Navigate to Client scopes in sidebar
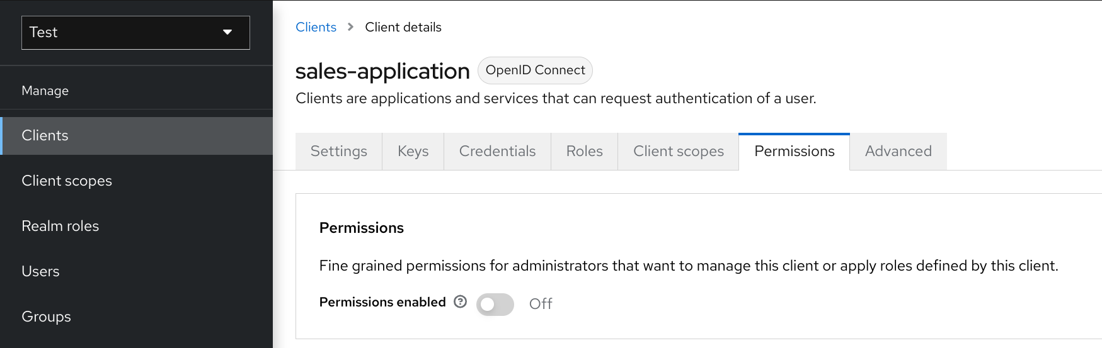1102x348 pixels. pyautogui.click(x=67, y=181)
